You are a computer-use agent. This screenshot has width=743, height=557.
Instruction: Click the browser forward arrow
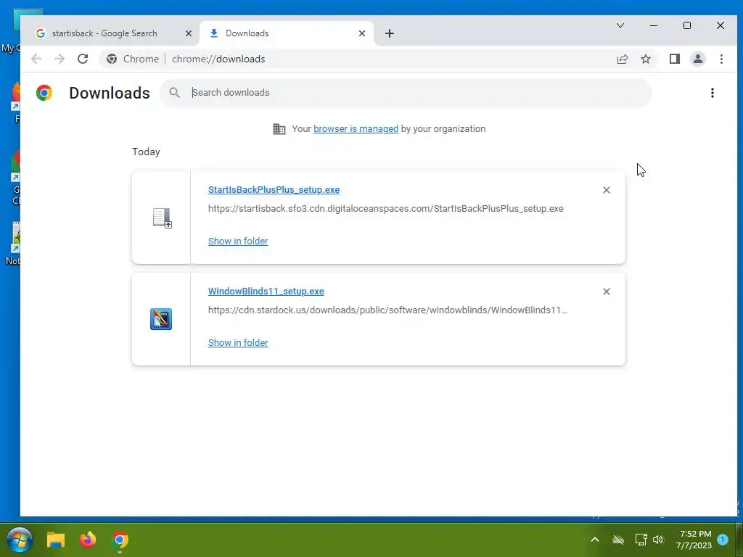pos(59,59)
